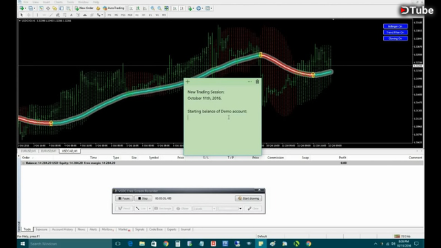Expand the Indicators list dropdown

coord(194,8)
